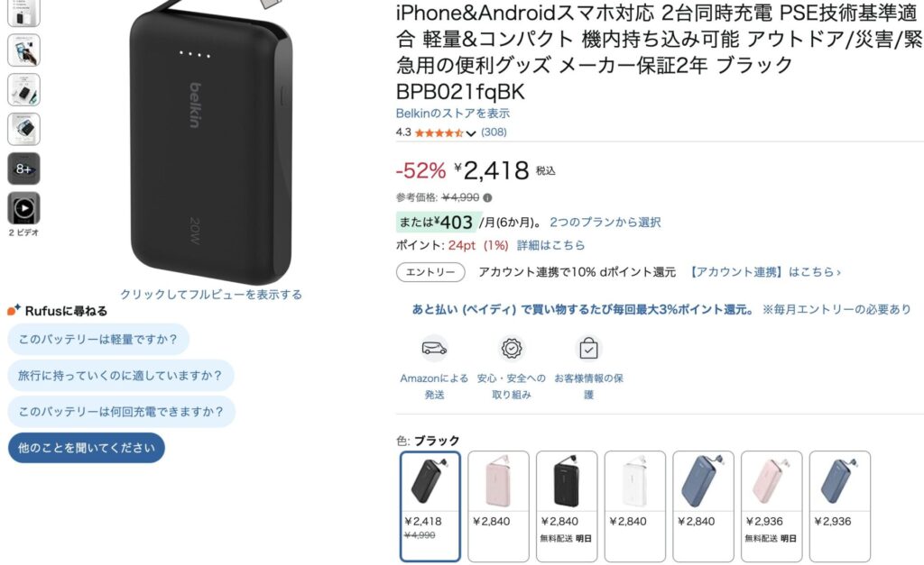Image resolution: width=924 pixels, height=565 pixels.
Task: Click the info icon beside 参考価格
Action: coord(487,197)
